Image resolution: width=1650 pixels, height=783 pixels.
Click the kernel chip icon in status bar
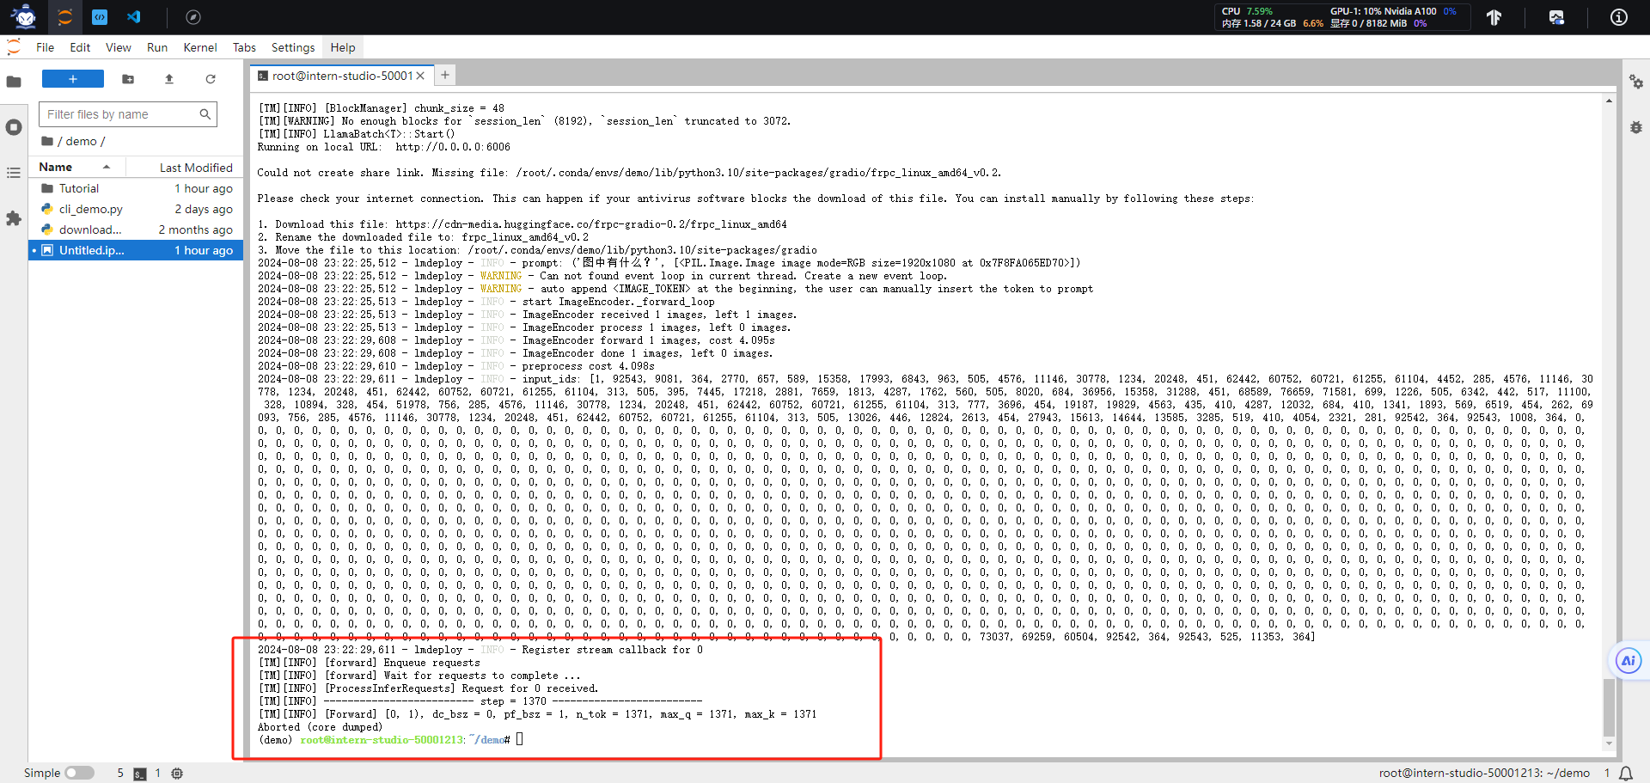[177, 774]
